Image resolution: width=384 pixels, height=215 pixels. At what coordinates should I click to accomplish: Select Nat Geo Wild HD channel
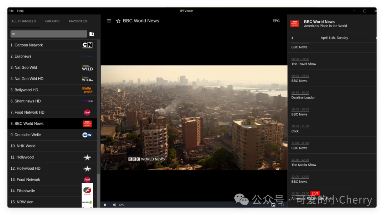click(52, 79)
